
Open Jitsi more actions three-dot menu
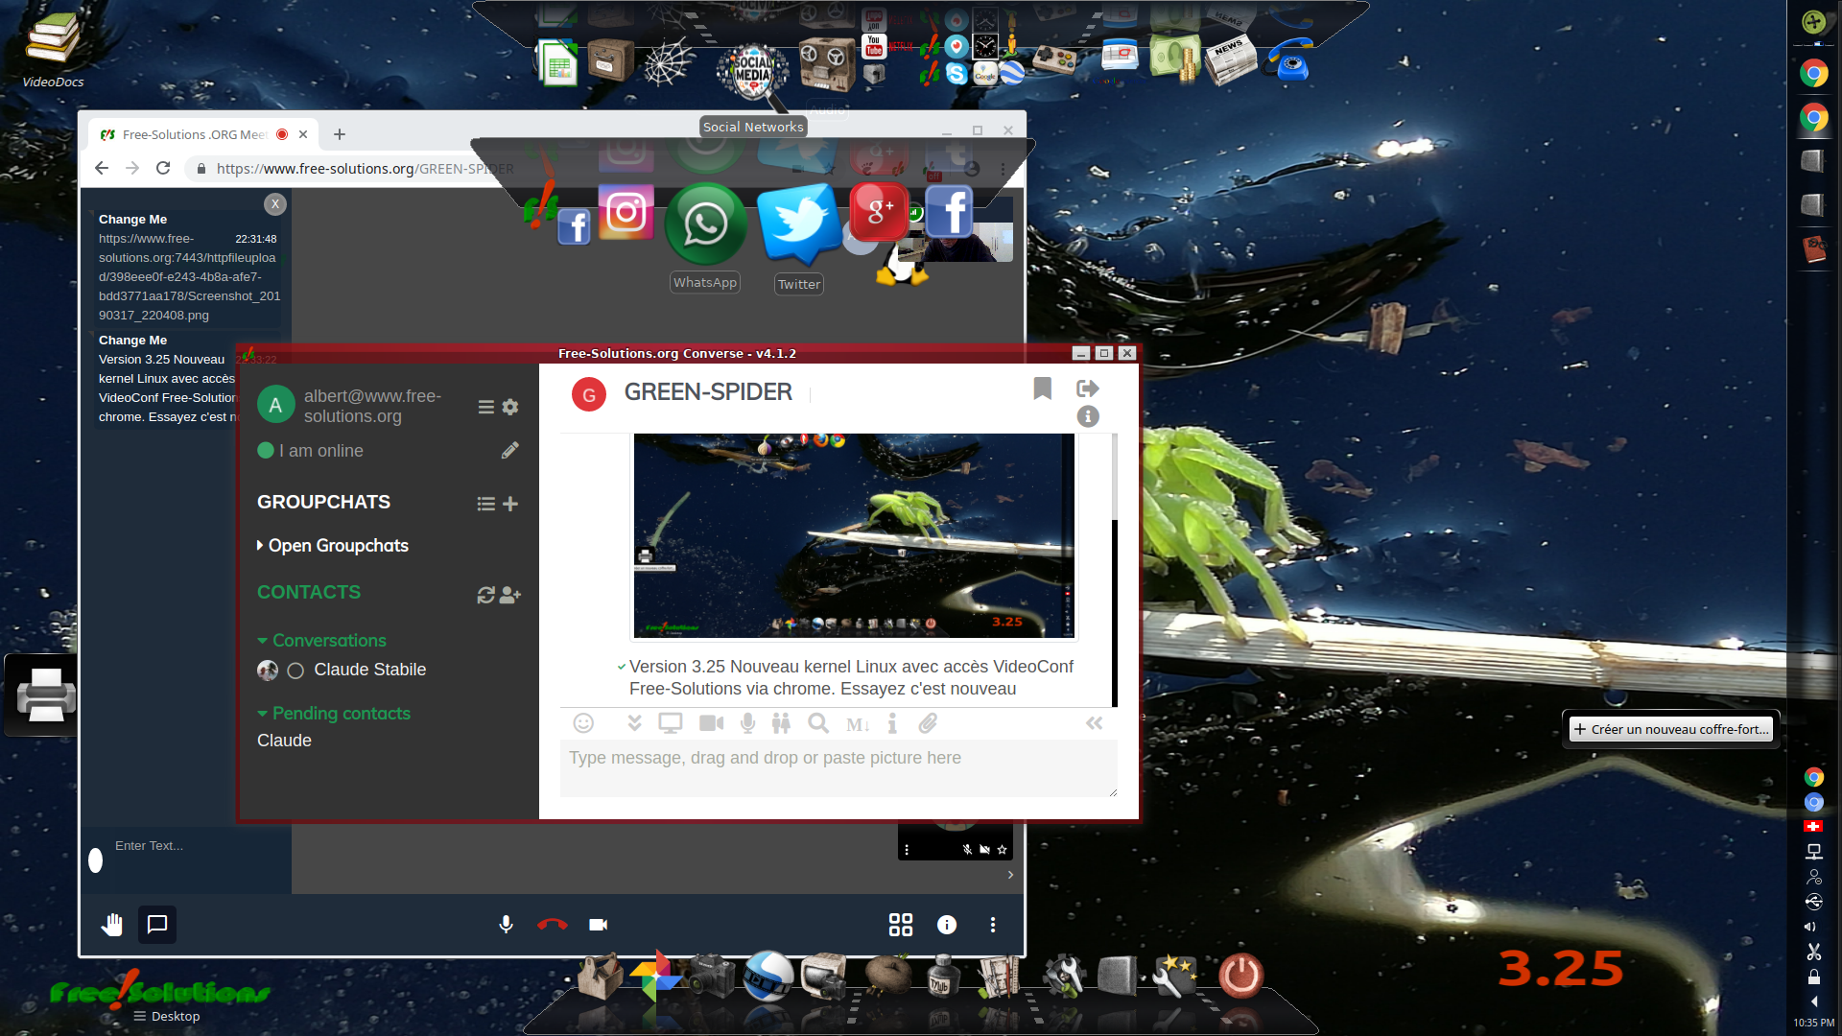pos(993,925)
